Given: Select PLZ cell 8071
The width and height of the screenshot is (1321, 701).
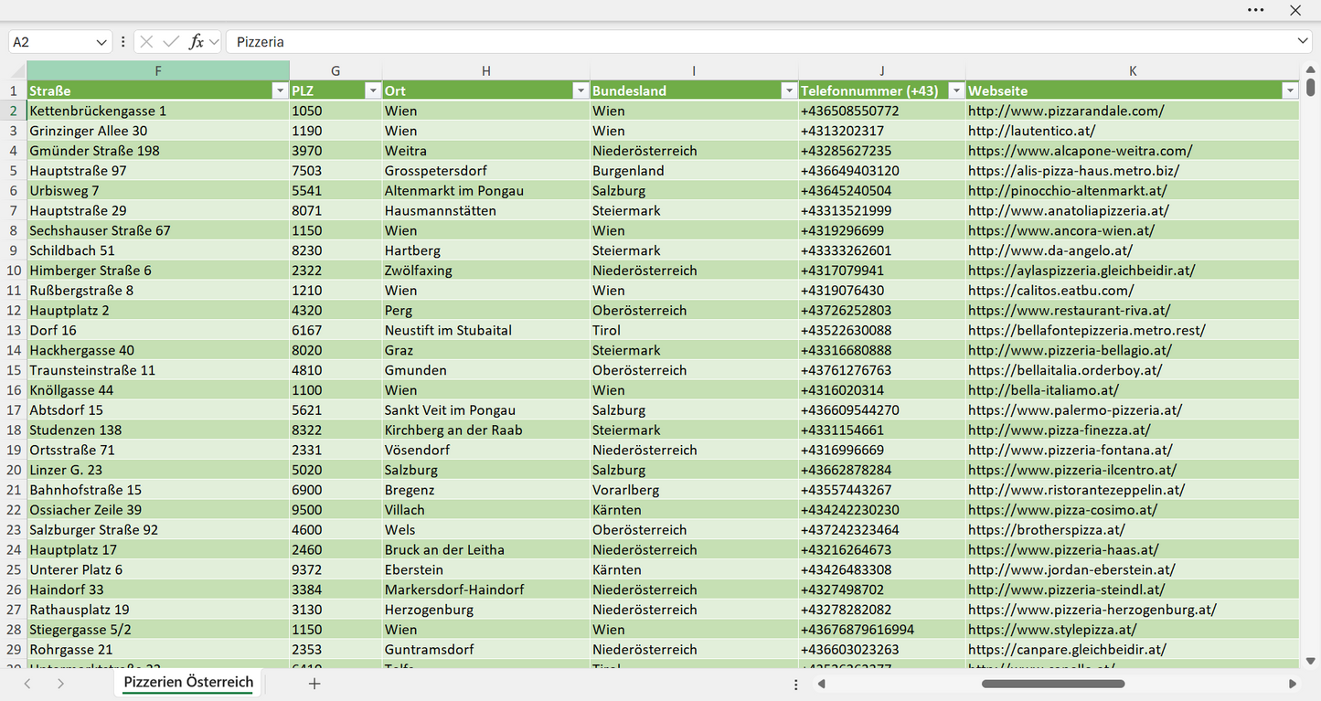Looking at the screenshot, I should [336, 210].
